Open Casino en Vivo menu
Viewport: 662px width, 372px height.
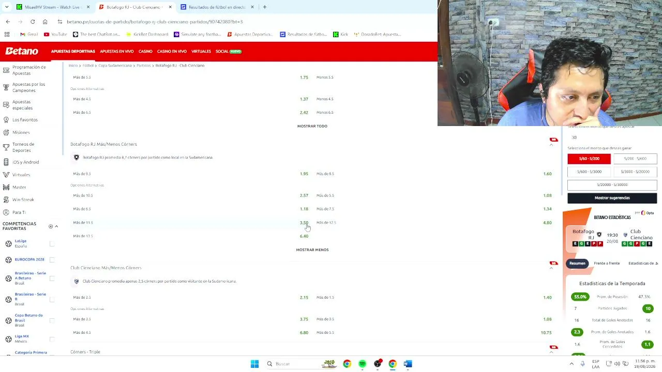tap(172, 52)
